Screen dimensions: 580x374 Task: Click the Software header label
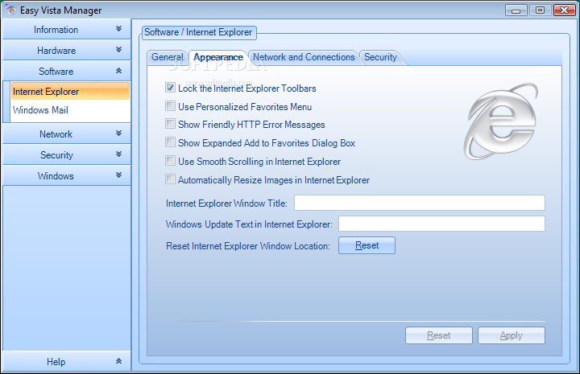coord(56,72)
